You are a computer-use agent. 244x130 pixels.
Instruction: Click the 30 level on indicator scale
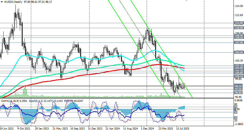(236, 118)
